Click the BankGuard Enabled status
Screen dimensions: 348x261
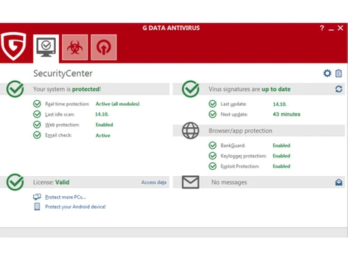pyautogui.click(x=281, y=145)
